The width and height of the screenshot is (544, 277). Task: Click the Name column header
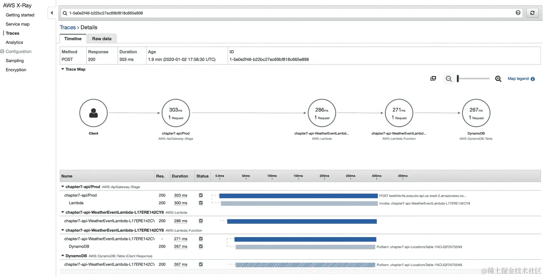point(67,176)
